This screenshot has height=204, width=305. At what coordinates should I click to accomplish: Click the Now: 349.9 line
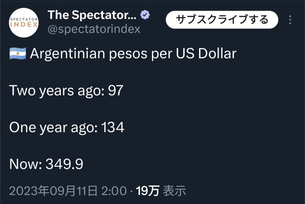click(x=46, y=164)
